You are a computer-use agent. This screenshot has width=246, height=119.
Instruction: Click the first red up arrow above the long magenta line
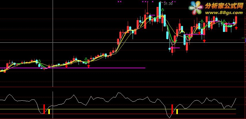click(66, 66)
